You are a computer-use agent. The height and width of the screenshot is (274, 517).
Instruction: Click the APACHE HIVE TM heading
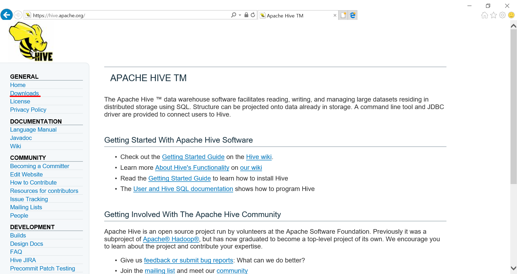(x=148, y=78)
